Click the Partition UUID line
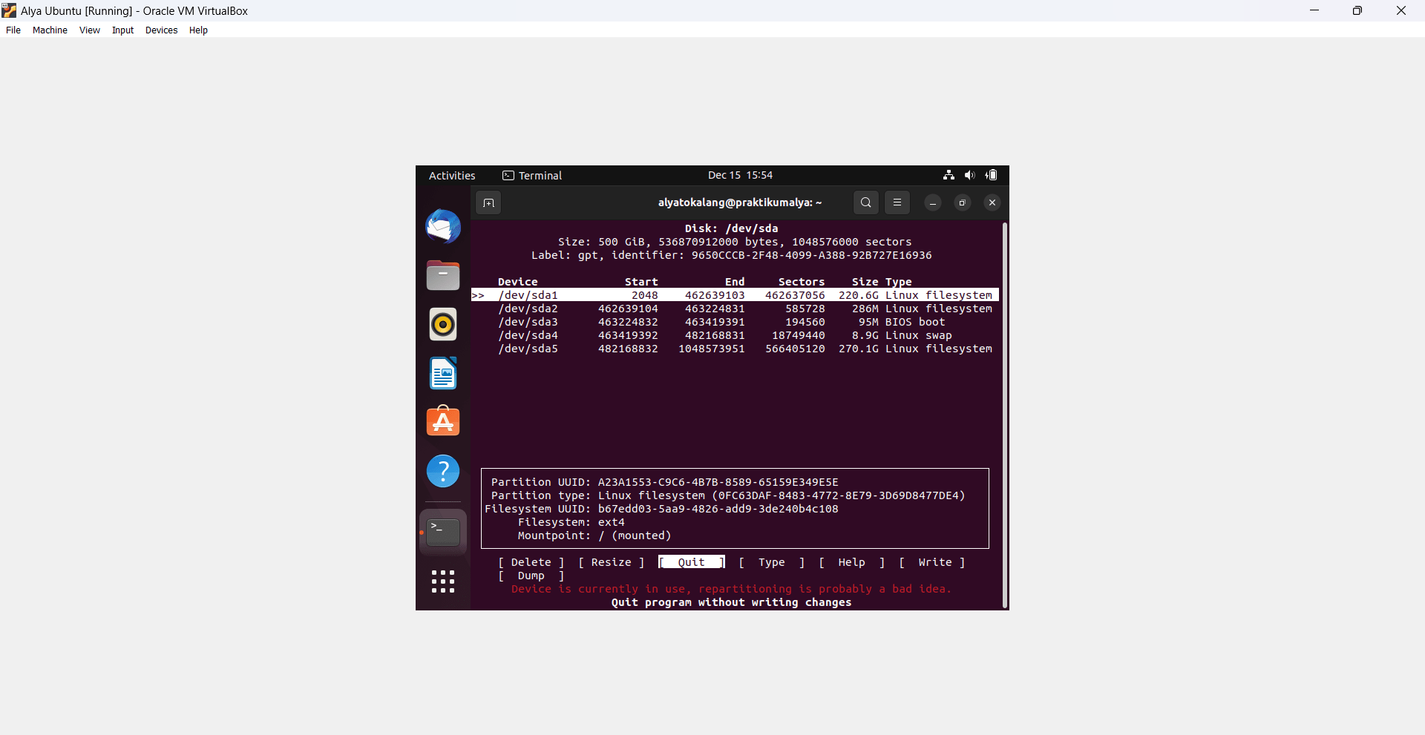 pos(664,482)
